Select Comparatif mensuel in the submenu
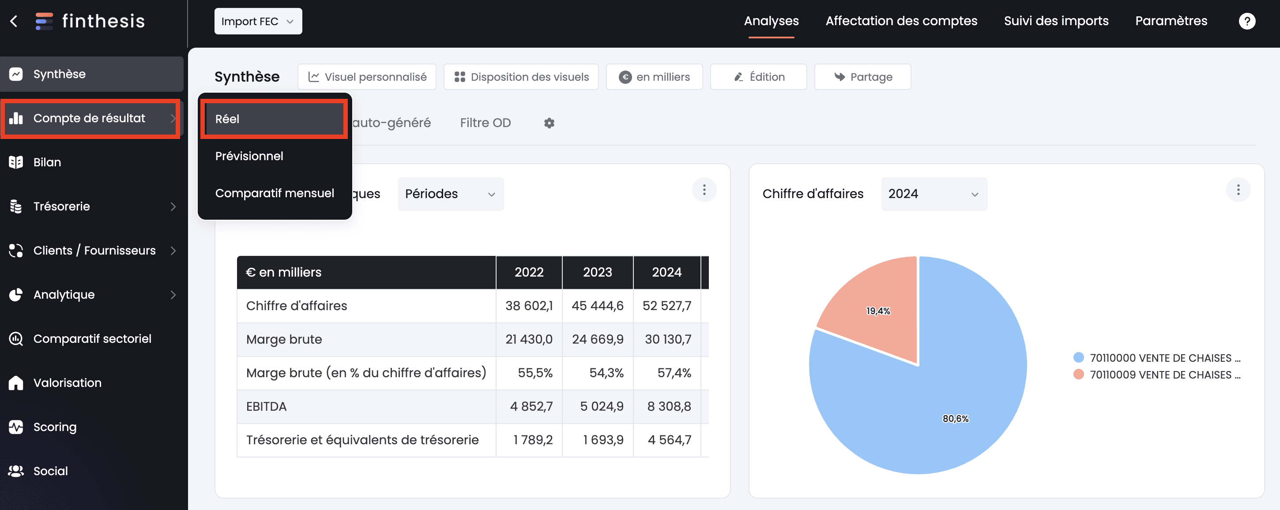Image resolution: width=1280 pixels, height=510 pixels. pyautogui.click(x=274, y=193)
